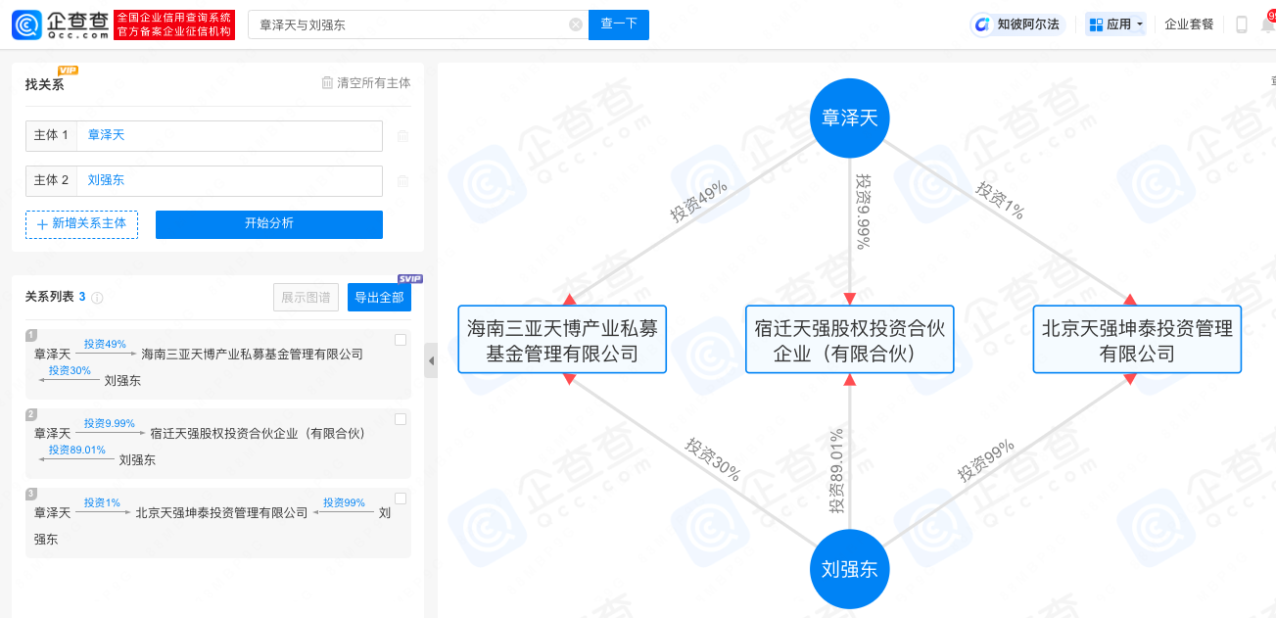Image resolution: width=1276 pixels, height=618 pixels.
Task: Click the 投资9.99% edge label in graph
Action: click(863, 212)
